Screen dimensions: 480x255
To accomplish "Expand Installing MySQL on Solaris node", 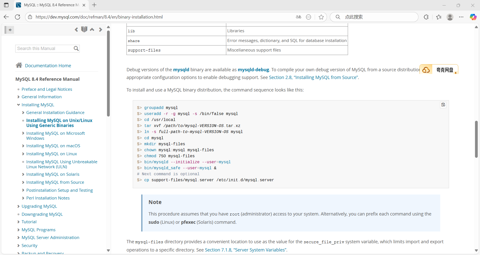I will click(23, 174).
